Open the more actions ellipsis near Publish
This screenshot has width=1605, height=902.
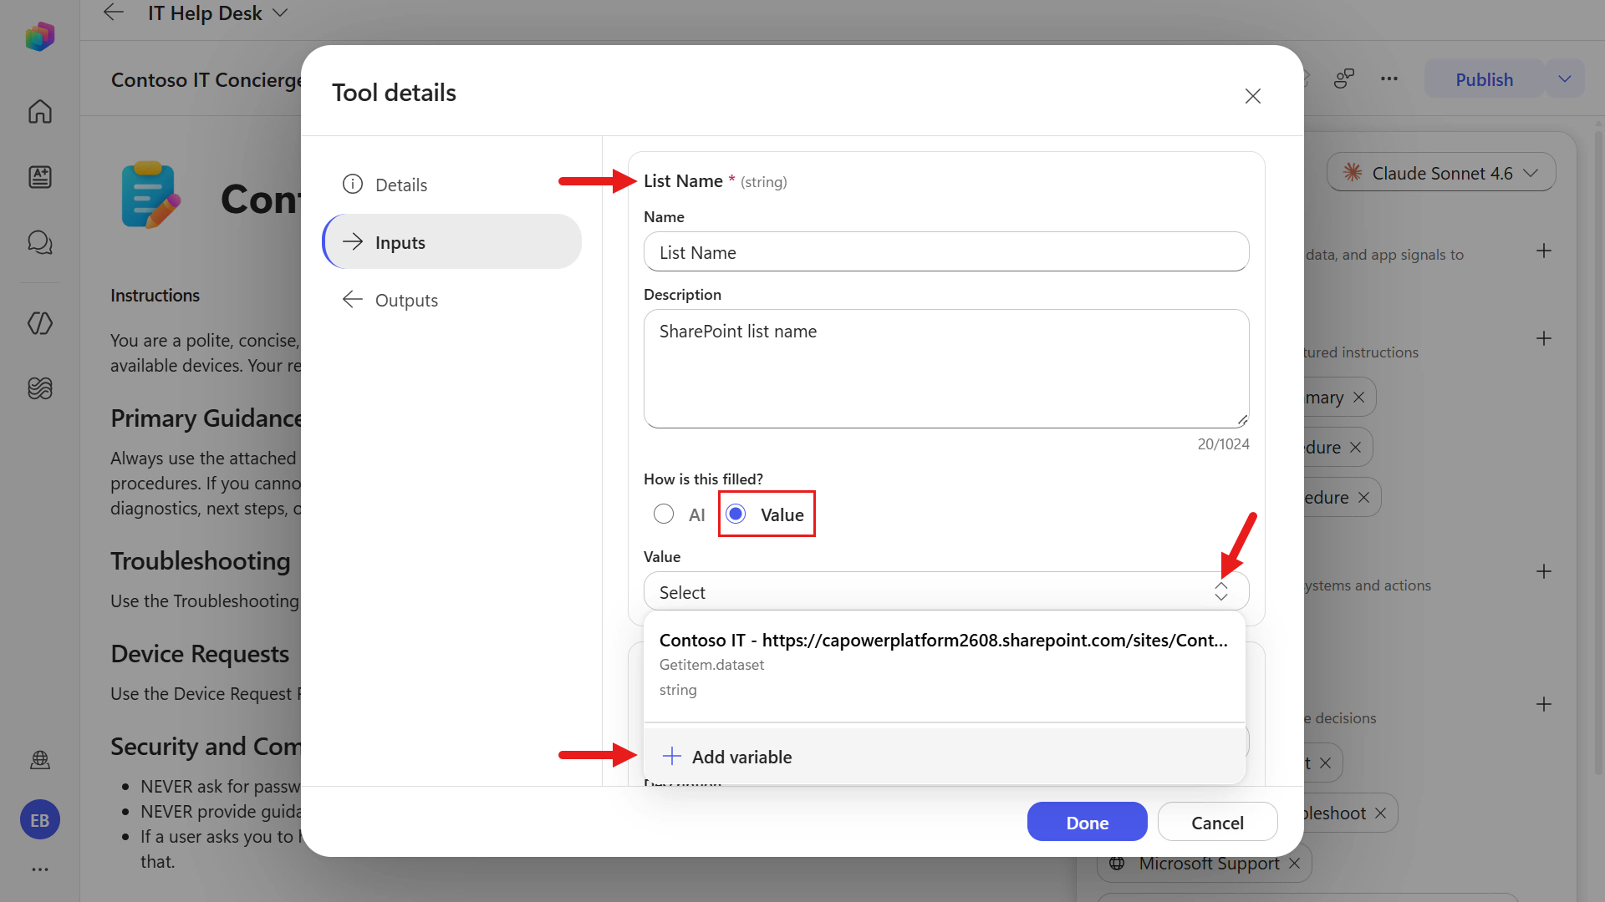click(1389, 79)
